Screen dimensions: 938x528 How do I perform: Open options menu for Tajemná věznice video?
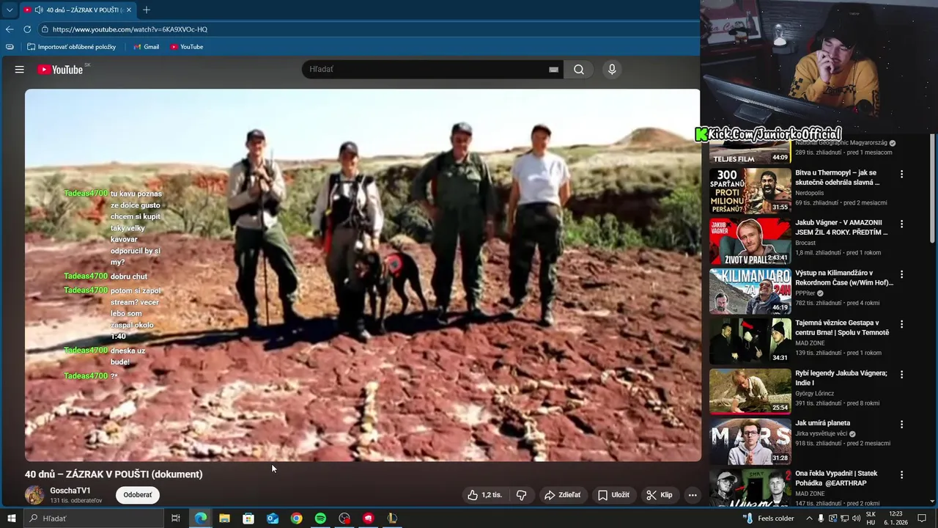click(x=902, y=324)
